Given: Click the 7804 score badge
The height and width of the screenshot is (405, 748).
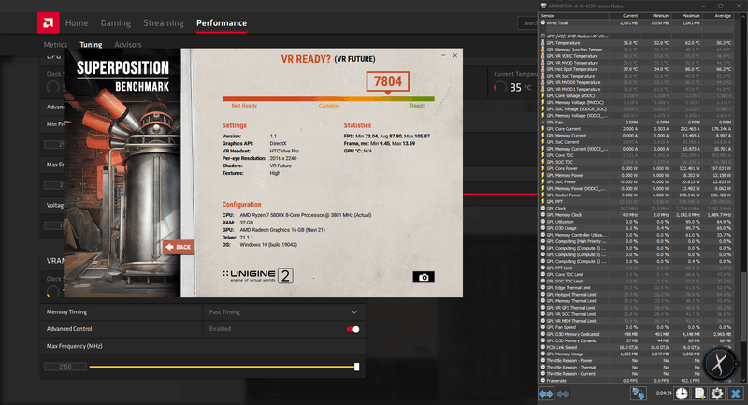Looking at the screenshot, I should coord(388,81).
